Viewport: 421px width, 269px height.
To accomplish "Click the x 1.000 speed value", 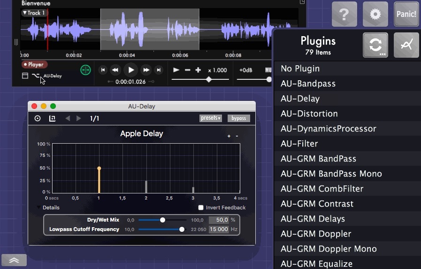I will pos(217,70).
